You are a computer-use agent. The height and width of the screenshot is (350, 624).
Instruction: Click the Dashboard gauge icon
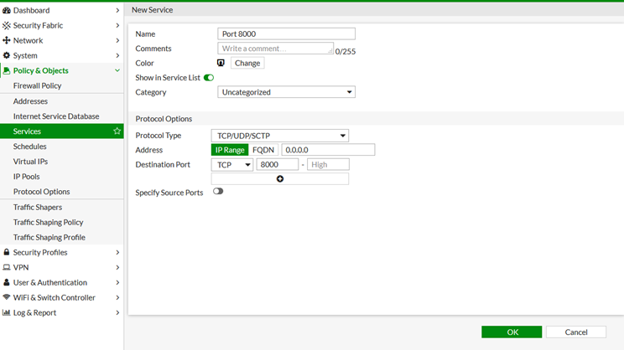(7, 10)
